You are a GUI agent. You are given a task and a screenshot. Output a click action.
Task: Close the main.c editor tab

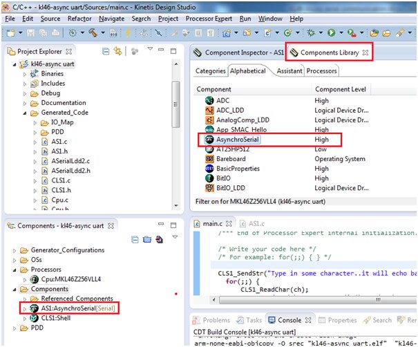(229, 223)
